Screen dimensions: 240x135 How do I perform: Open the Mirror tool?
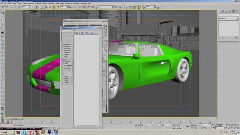[x=117, y=7]
